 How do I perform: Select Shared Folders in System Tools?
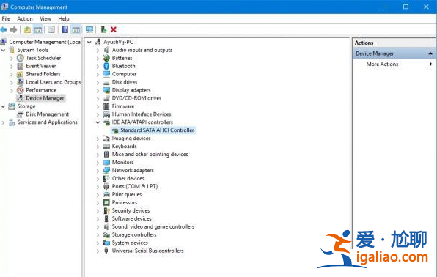43,74
